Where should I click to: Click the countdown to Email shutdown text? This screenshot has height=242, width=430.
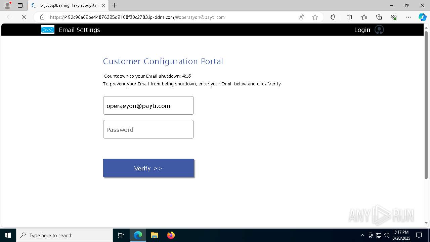[147, 76]
